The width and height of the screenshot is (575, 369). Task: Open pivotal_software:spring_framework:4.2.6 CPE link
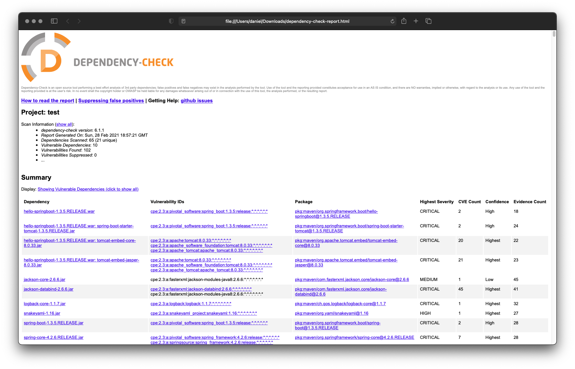click(x=215, y=338)
